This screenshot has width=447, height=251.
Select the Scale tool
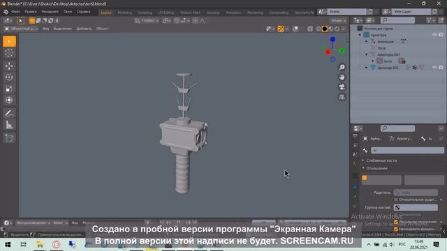pyautogui.click(x=9, y=89)
